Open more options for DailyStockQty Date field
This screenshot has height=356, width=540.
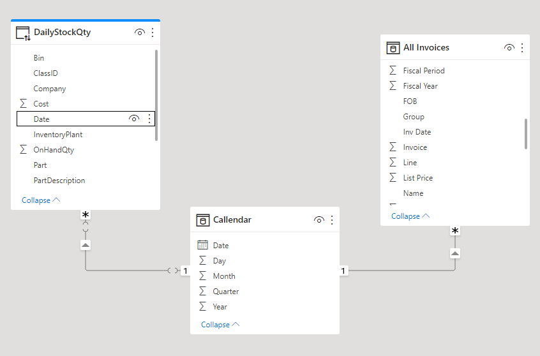[149, 119]
